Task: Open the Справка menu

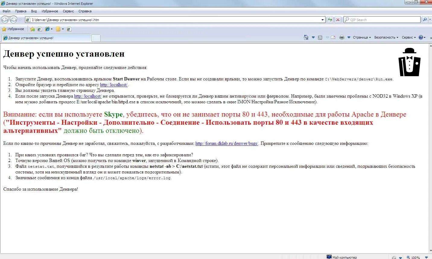Action: click(85, 11)
